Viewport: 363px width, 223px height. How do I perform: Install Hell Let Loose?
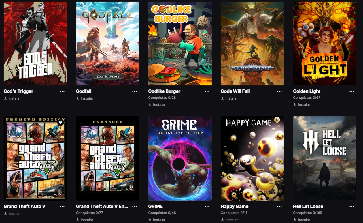click(x=302, y=220)
